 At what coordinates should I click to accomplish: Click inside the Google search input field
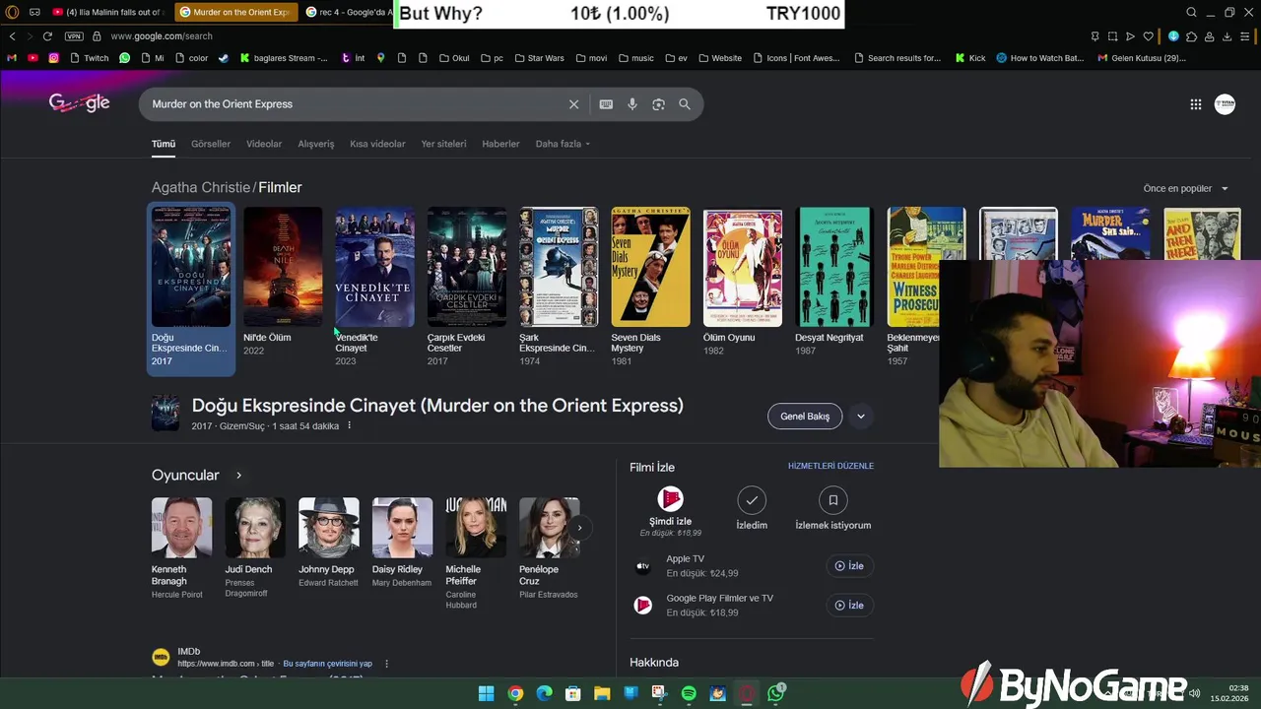pos(355,104)
